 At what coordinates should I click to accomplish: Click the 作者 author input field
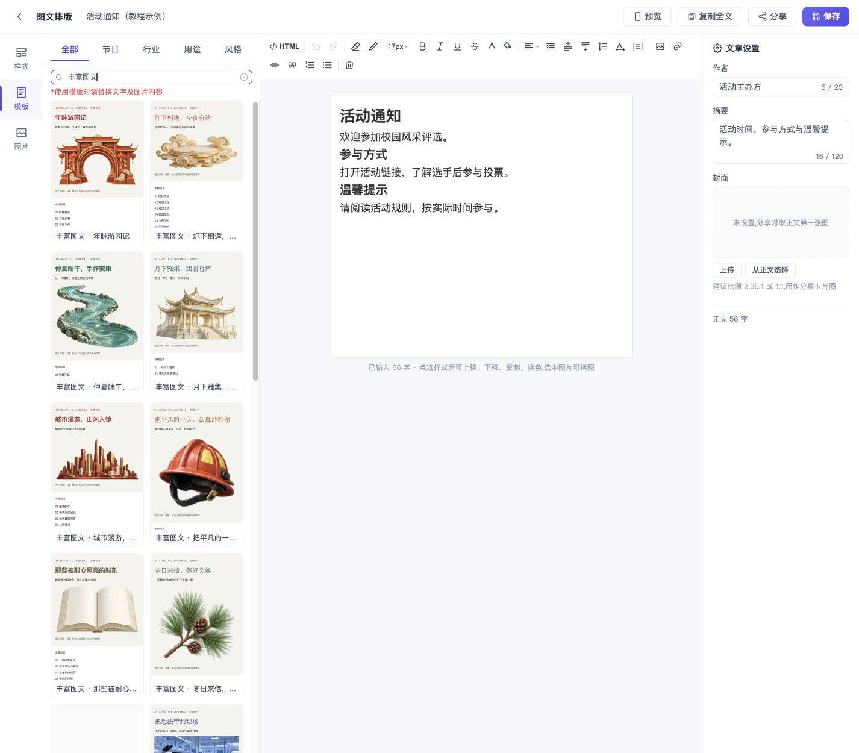[x=781, y=87]
